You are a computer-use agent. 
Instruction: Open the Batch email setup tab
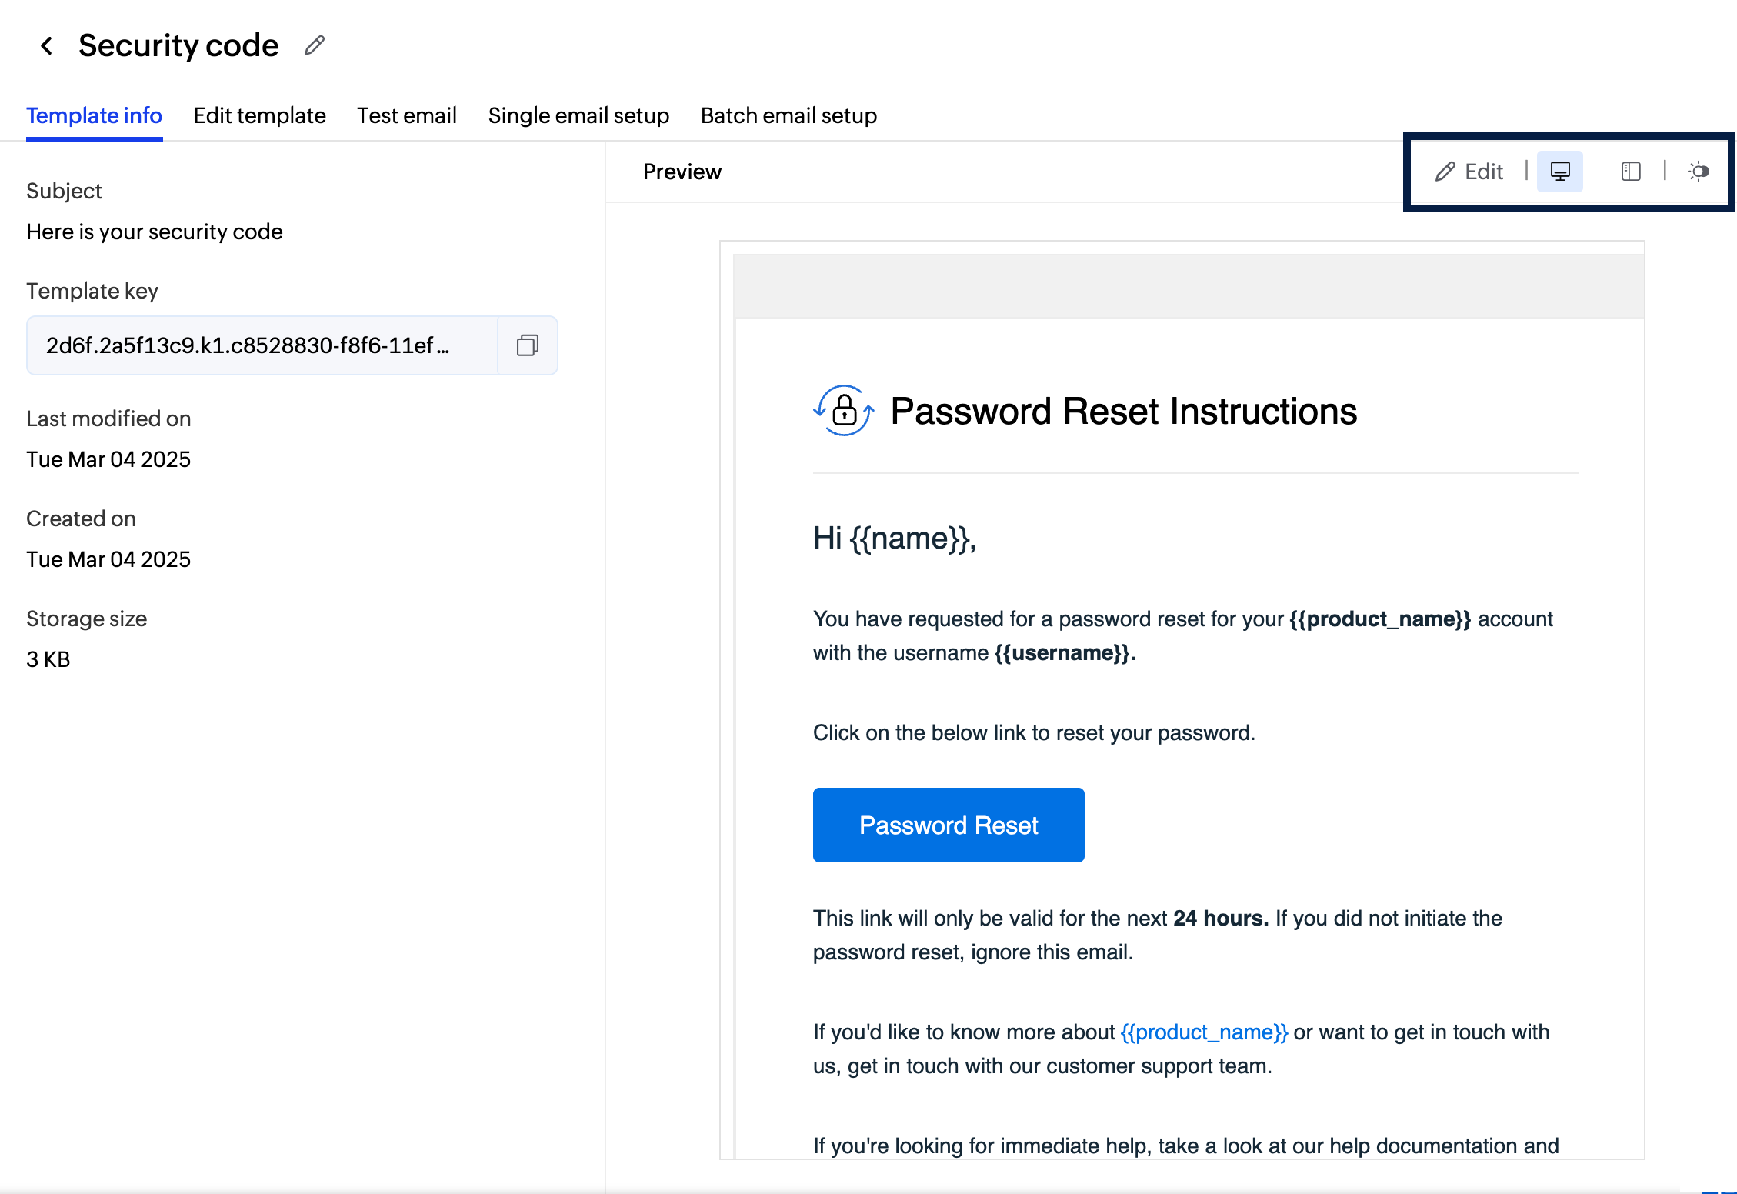tap(788, 115)
